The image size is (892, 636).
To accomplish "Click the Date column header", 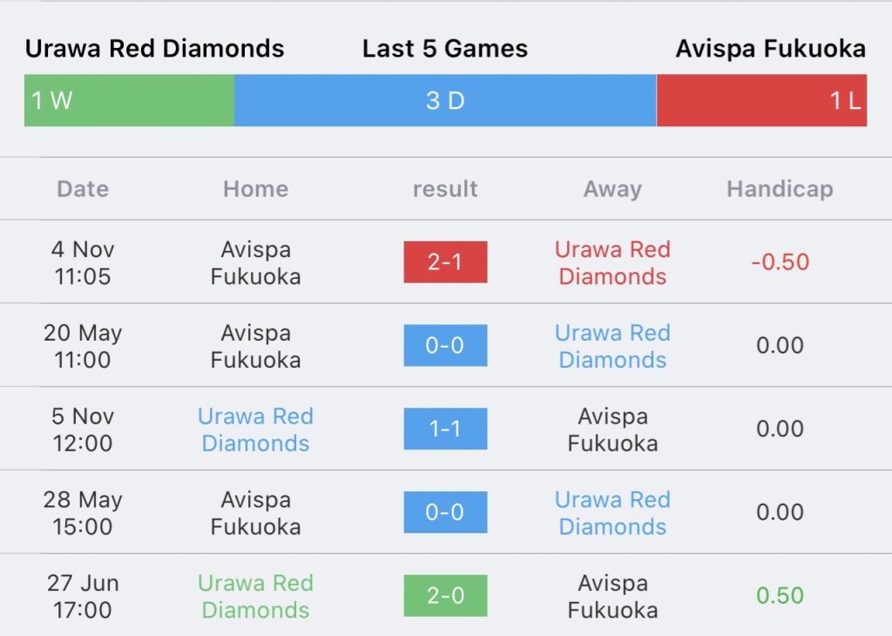I will coord(83,189).
